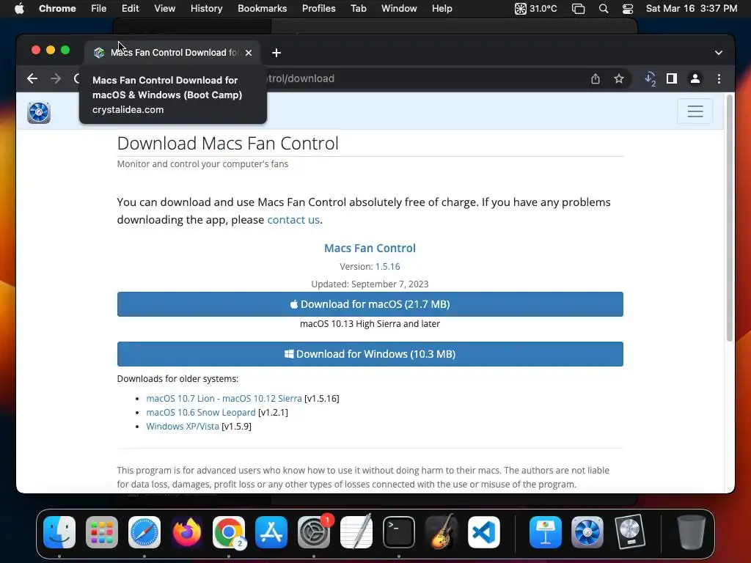Select the Macs Fan Control Download tab
Screen dimensions: 751x563
[x=173, y=53]
